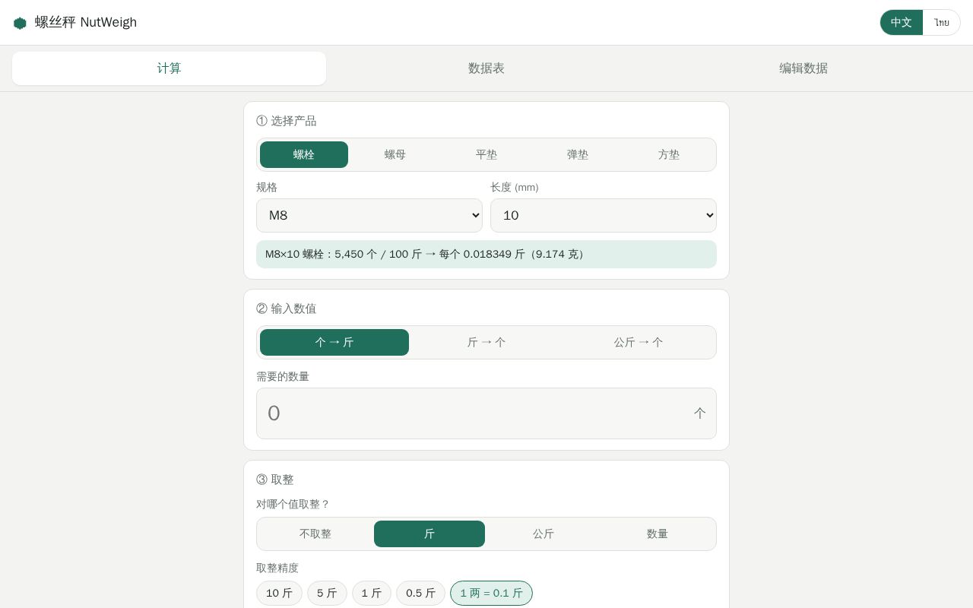Focus the 需要的数量 input field
The image size is (973, 608).
point(486,413)
